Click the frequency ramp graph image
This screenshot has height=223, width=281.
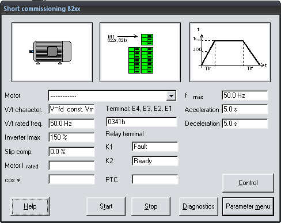(230, 52)
